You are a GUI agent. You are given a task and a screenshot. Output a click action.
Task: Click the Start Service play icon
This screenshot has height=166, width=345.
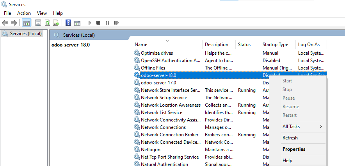[89, 23]
